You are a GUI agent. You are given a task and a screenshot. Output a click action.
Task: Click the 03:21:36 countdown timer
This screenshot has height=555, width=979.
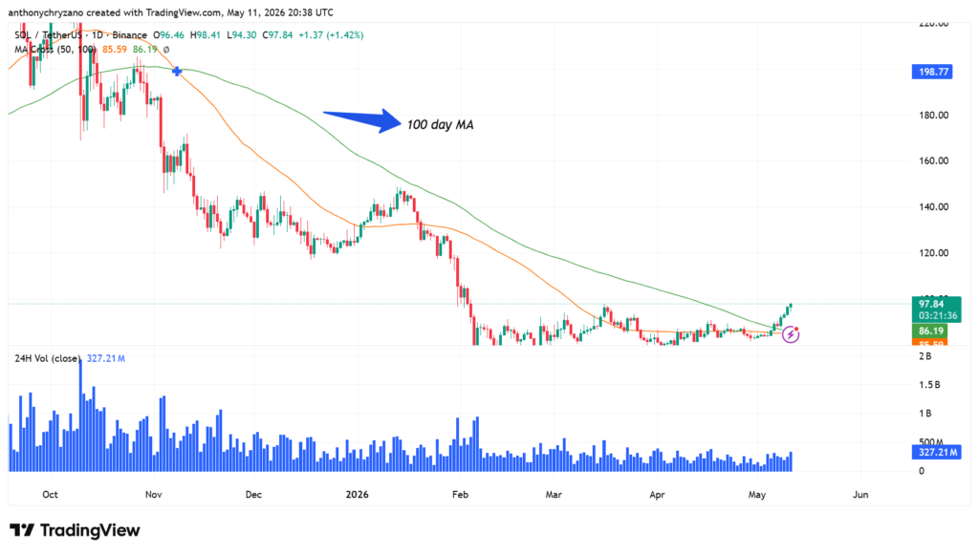tap(938, 315)
